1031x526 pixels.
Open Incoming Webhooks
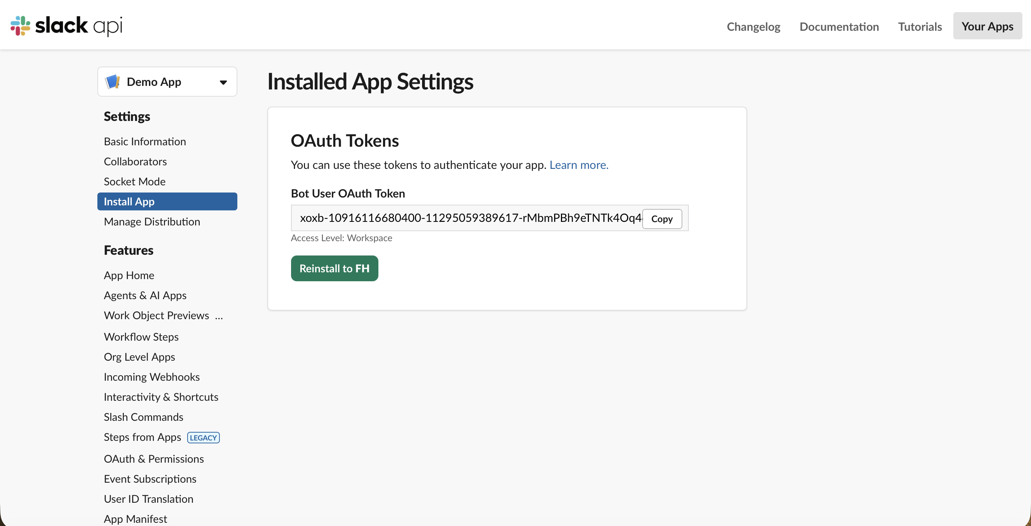pos(152,377)
